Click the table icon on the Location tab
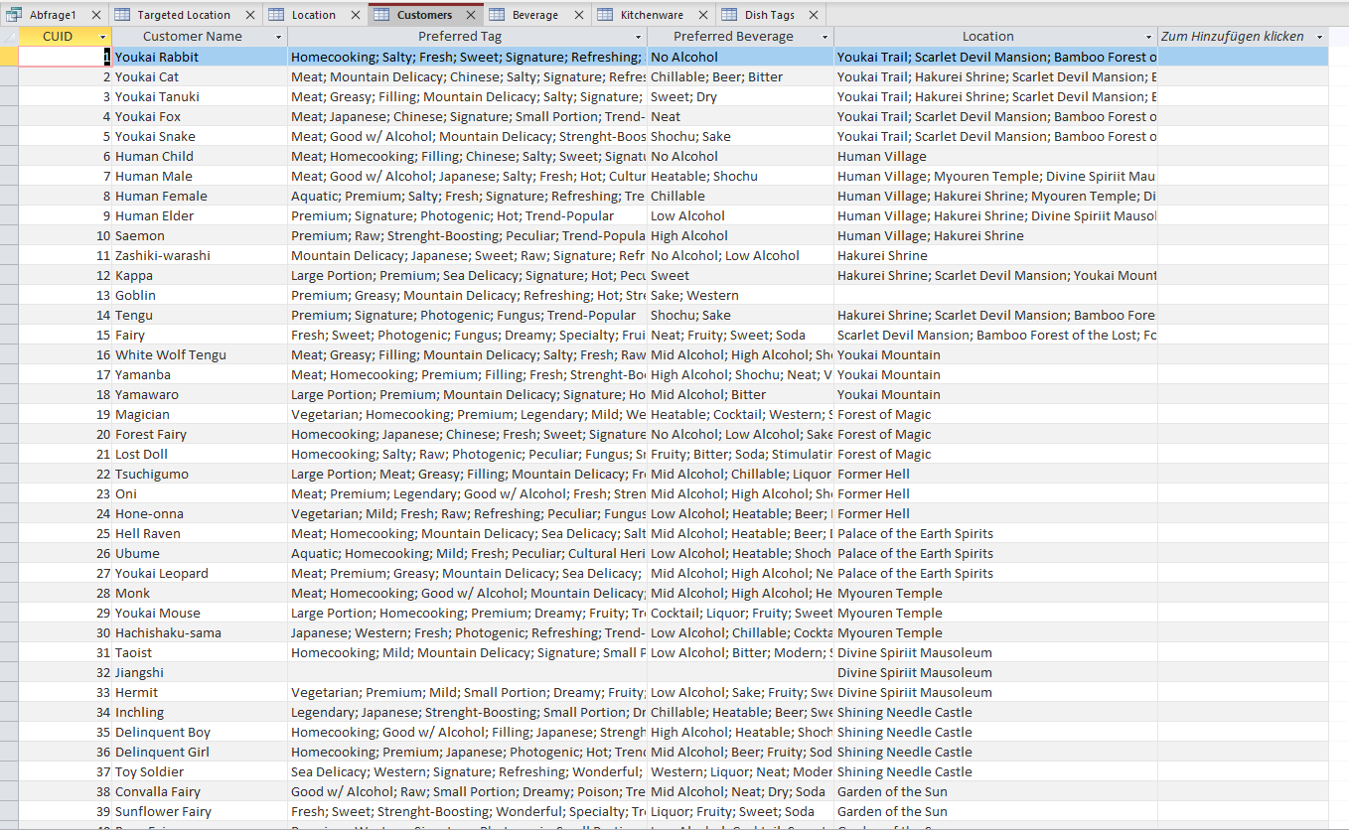1349x830 pixels. pos(276,15)
